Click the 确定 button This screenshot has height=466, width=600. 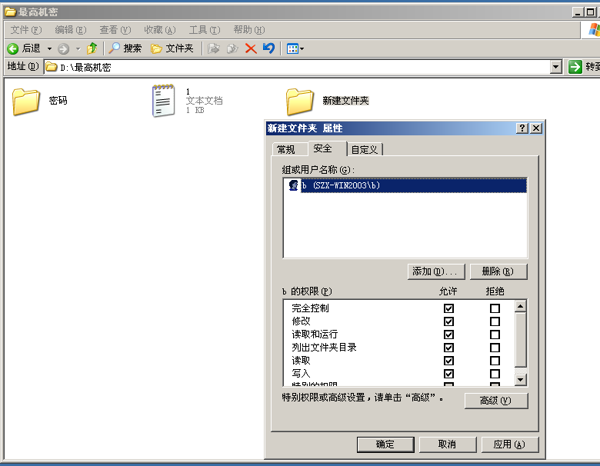click(x=385, y=444)
